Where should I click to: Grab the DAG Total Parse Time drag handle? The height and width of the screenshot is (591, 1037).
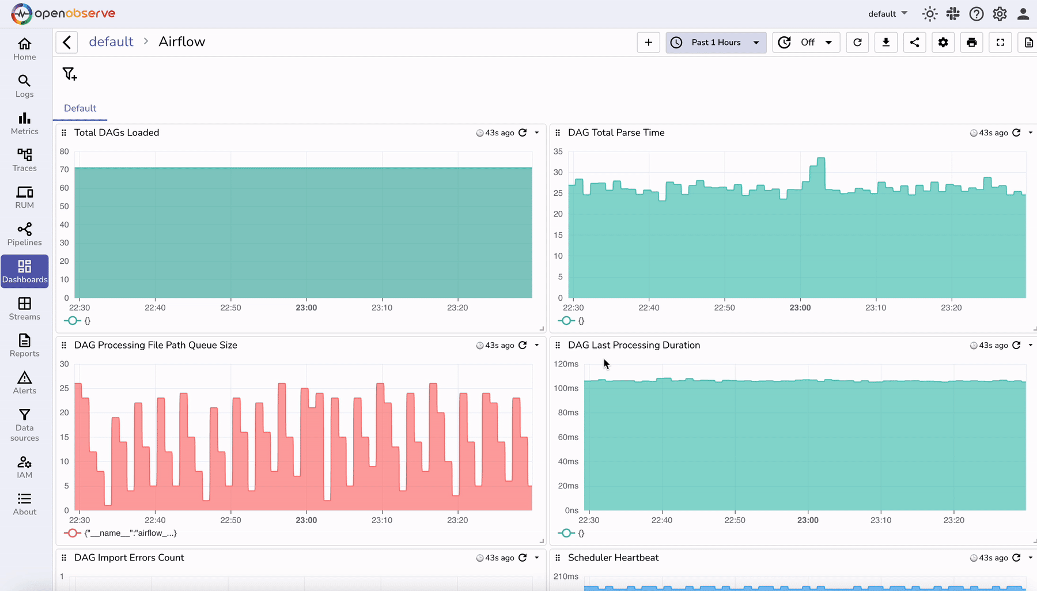tap(558, 132)
